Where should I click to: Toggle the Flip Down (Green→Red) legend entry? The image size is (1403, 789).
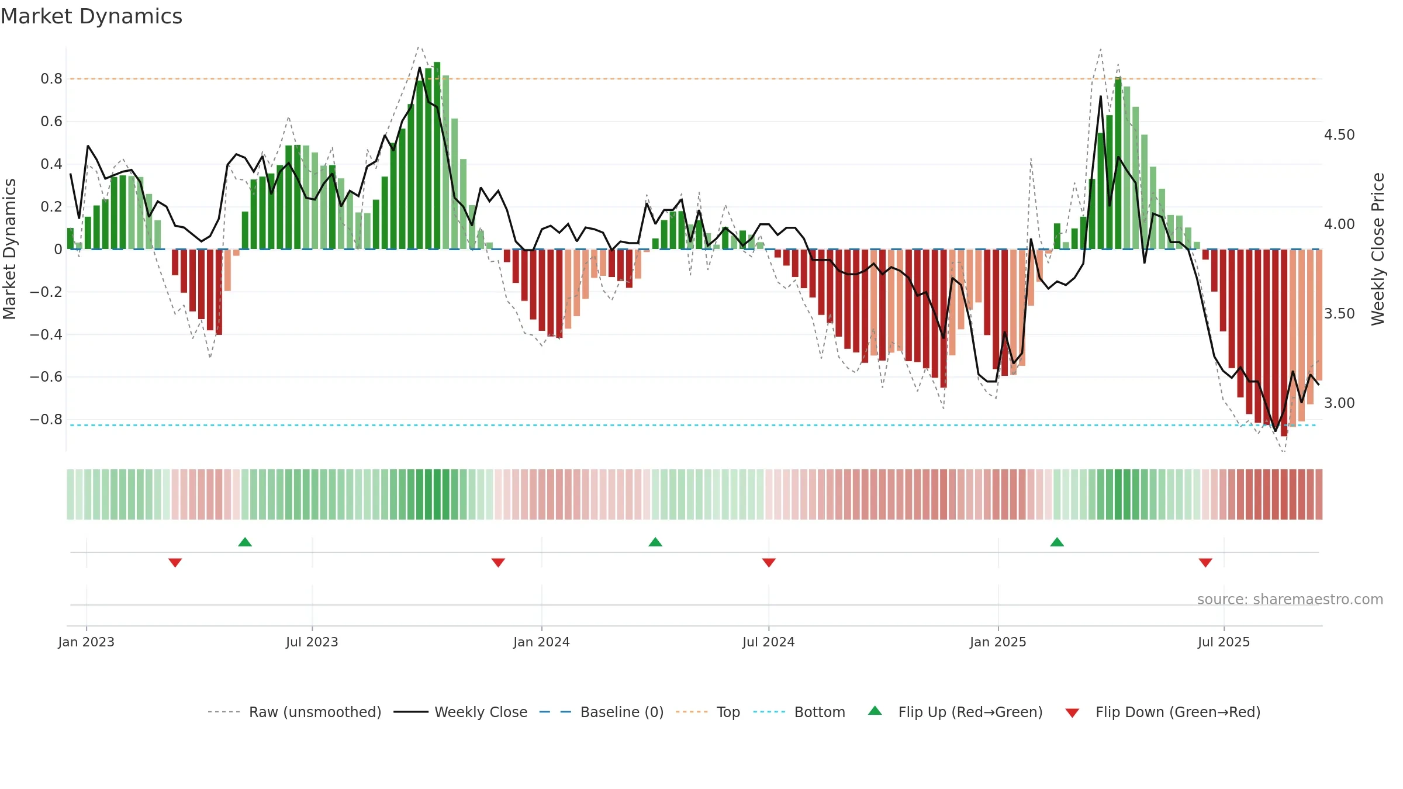coord(1163,712)
